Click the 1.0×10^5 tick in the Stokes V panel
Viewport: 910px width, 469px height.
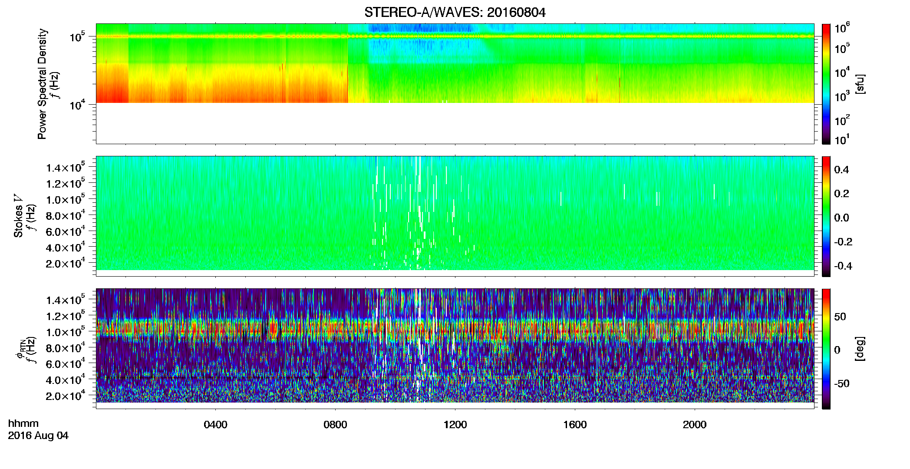65,200
